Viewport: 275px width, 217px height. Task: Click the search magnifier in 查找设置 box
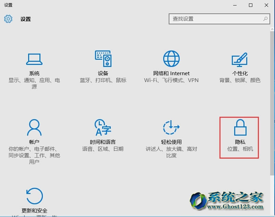pos(265,19)
